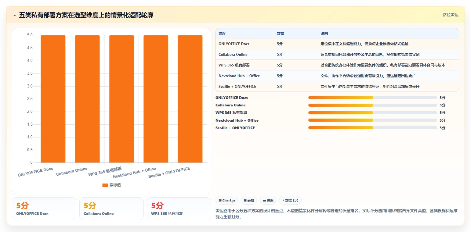Click the description 适合重视自托管和开放办公生态的团队
This screenshot has height=232, width=471.
click(x=370, y=55)
